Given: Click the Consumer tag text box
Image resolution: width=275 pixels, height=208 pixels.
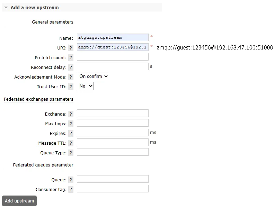Looking at the screenshot, I should tap(113, 189).
